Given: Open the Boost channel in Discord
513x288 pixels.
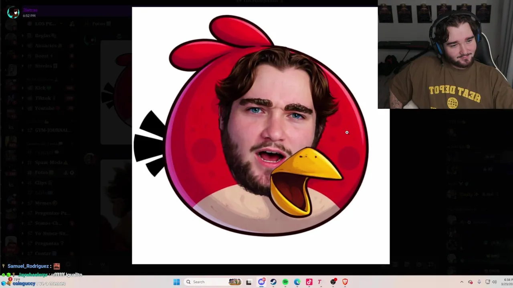Looking at the screenshot, I should coord(50,56).
